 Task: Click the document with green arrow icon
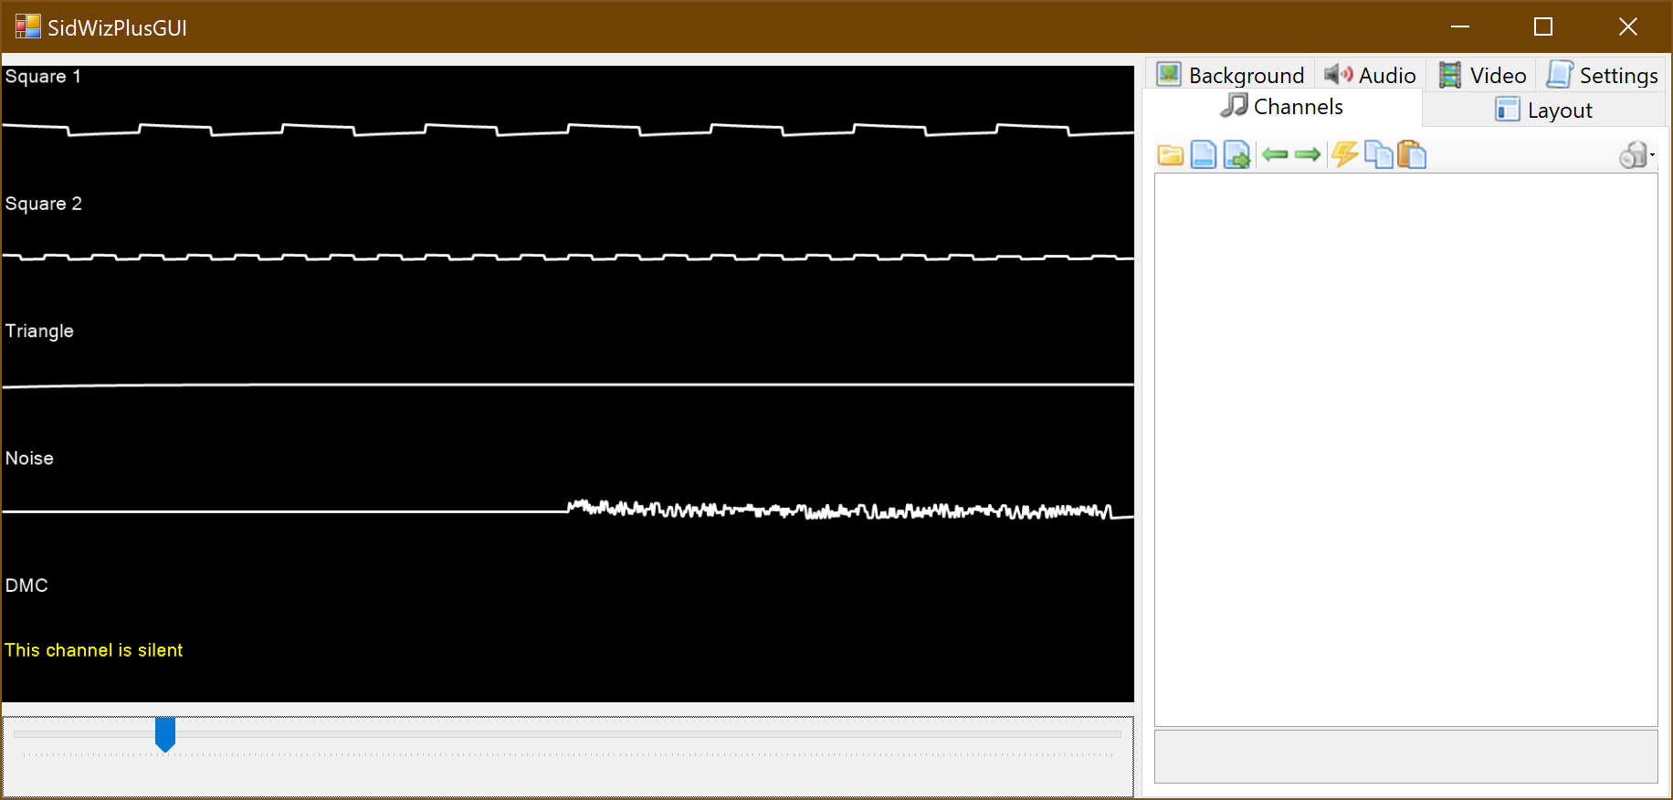(1236, 154)
